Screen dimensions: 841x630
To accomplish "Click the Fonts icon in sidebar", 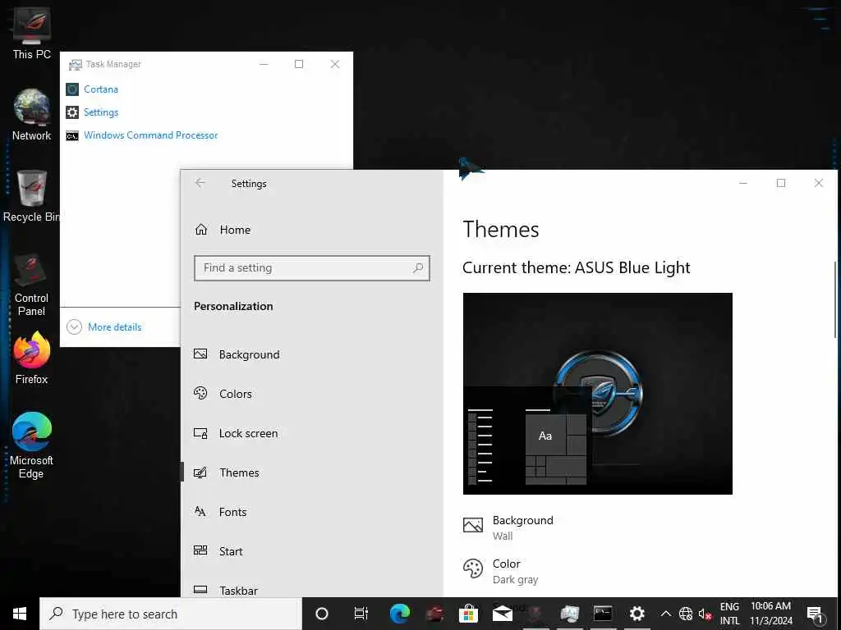I will (x=200, y=511).
